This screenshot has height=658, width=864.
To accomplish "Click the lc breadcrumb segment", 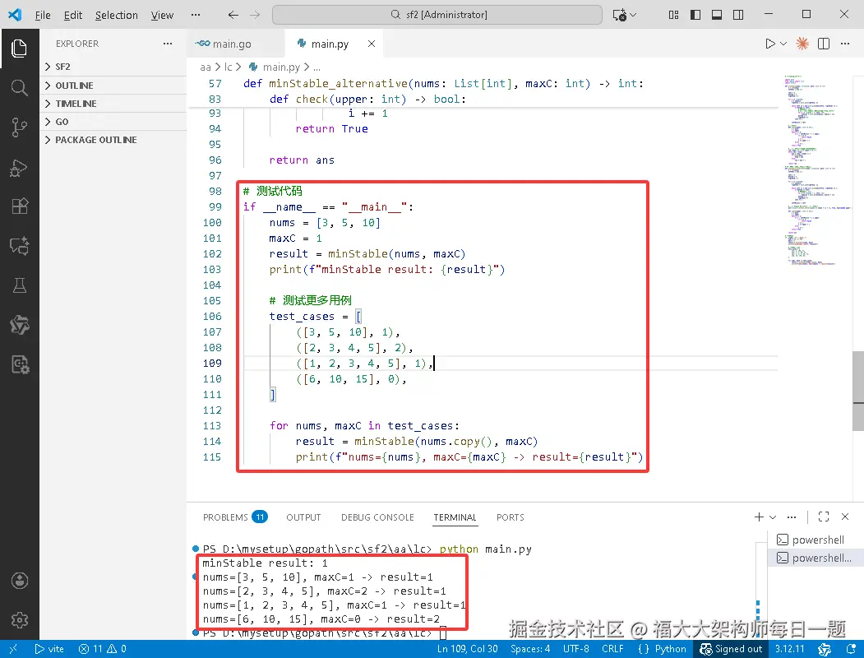I will 228,67.
